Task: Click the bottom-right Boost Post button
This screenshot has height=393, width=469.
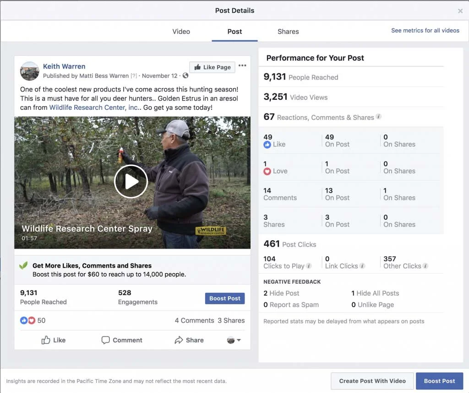Action: click(x=439, y=381)
